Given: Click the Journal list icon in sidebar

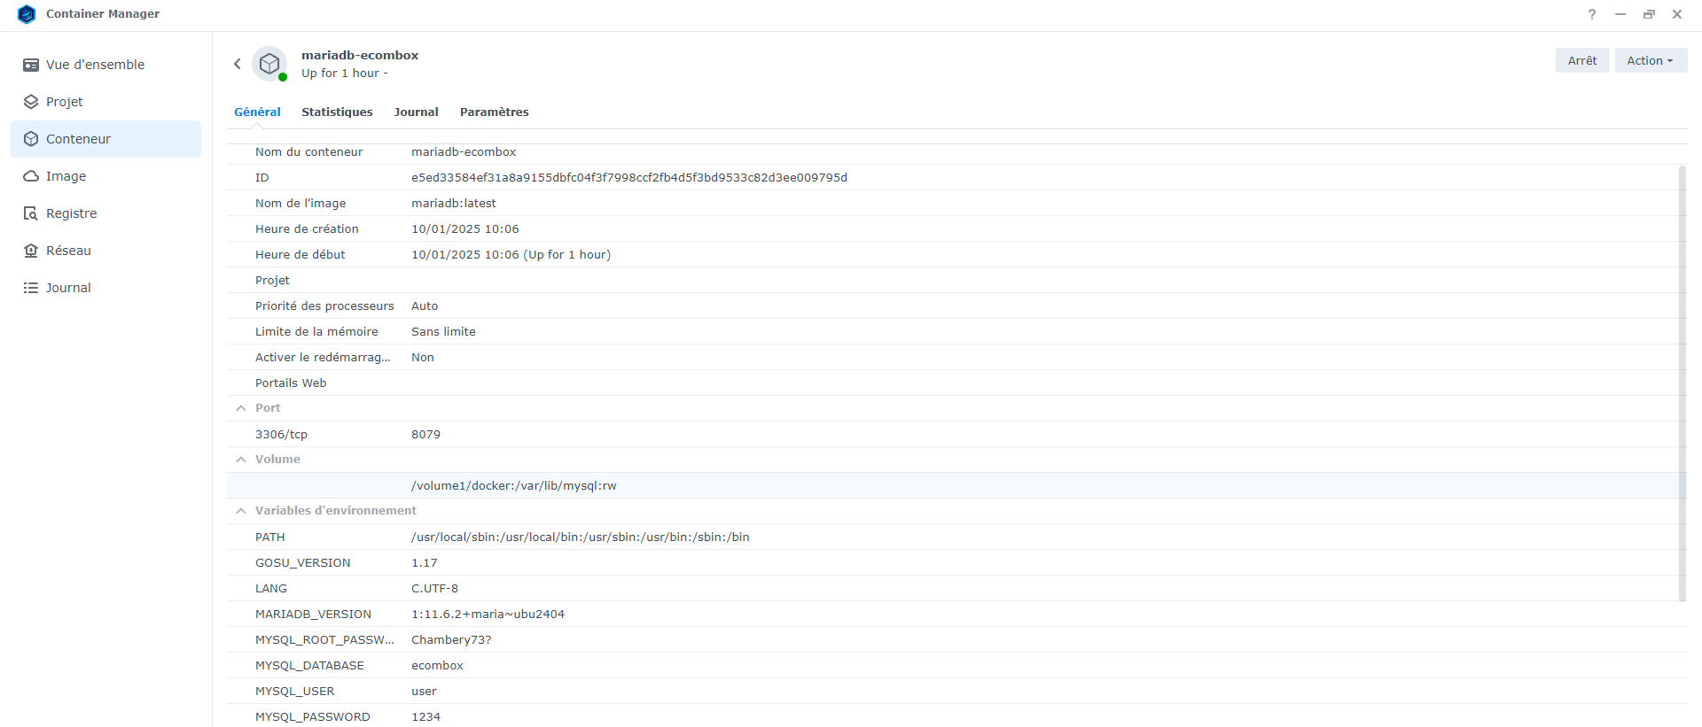Looking at the screenshot, I should pos(31,288).
